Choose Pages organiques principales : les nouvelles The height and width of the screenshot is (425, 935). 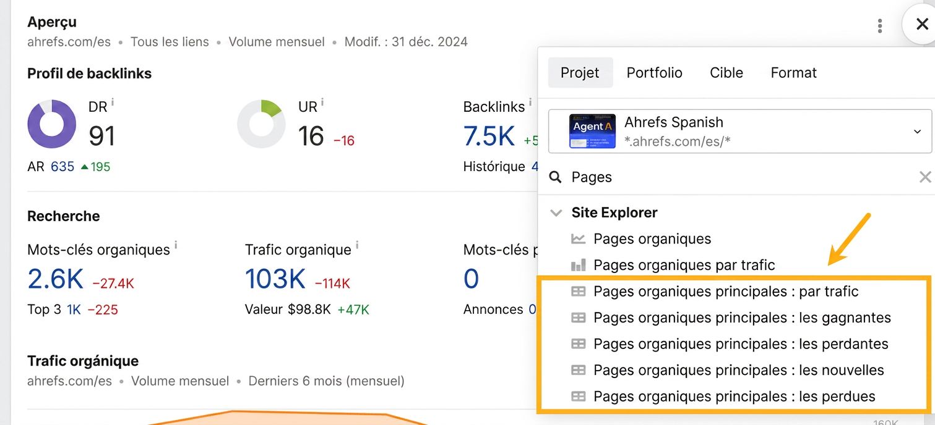pyautogui.click(x=739, y=371)
